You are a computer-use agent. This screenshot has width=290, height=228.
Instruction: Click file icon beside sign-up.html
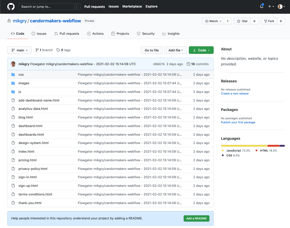(13, 185)
